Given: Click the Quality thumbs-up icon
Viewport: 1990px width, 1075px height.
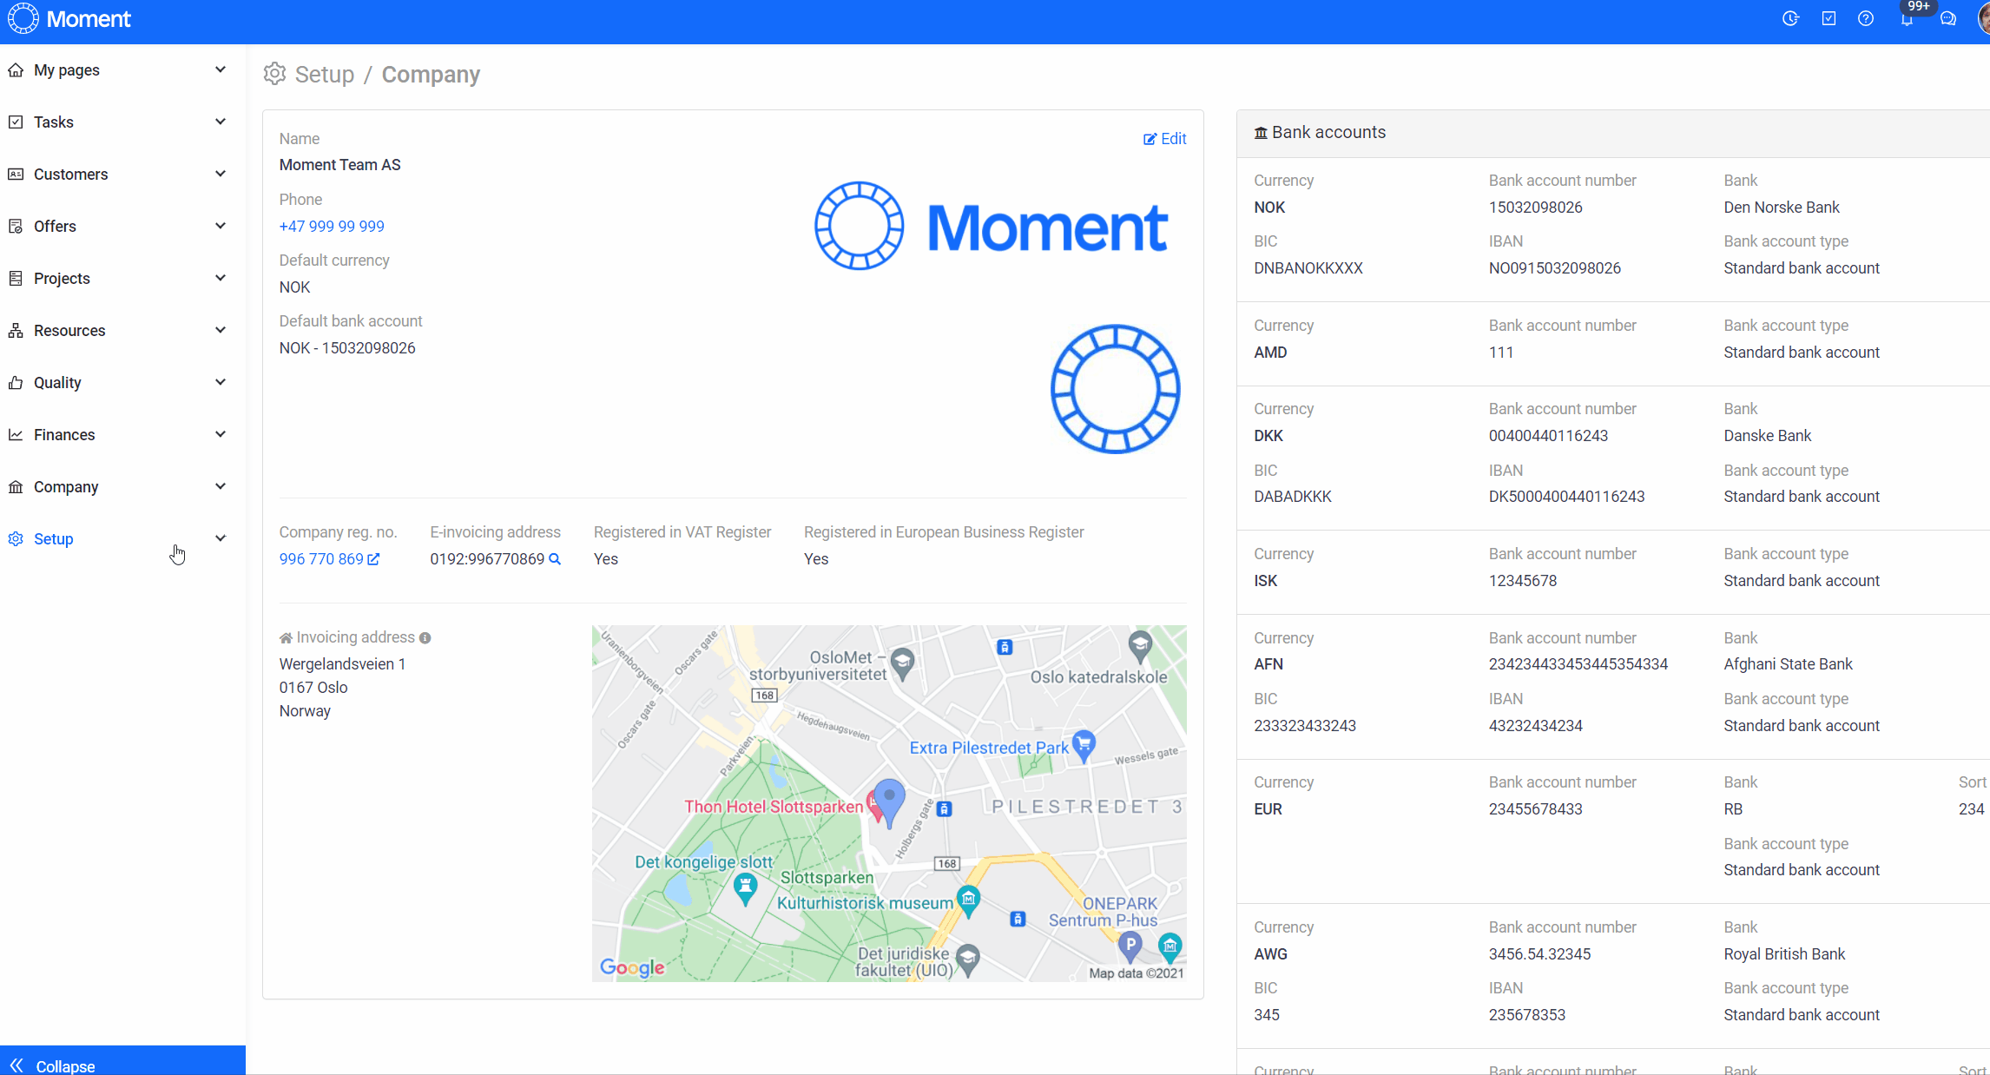Looking at the screenshot, I should click(16, 383).
